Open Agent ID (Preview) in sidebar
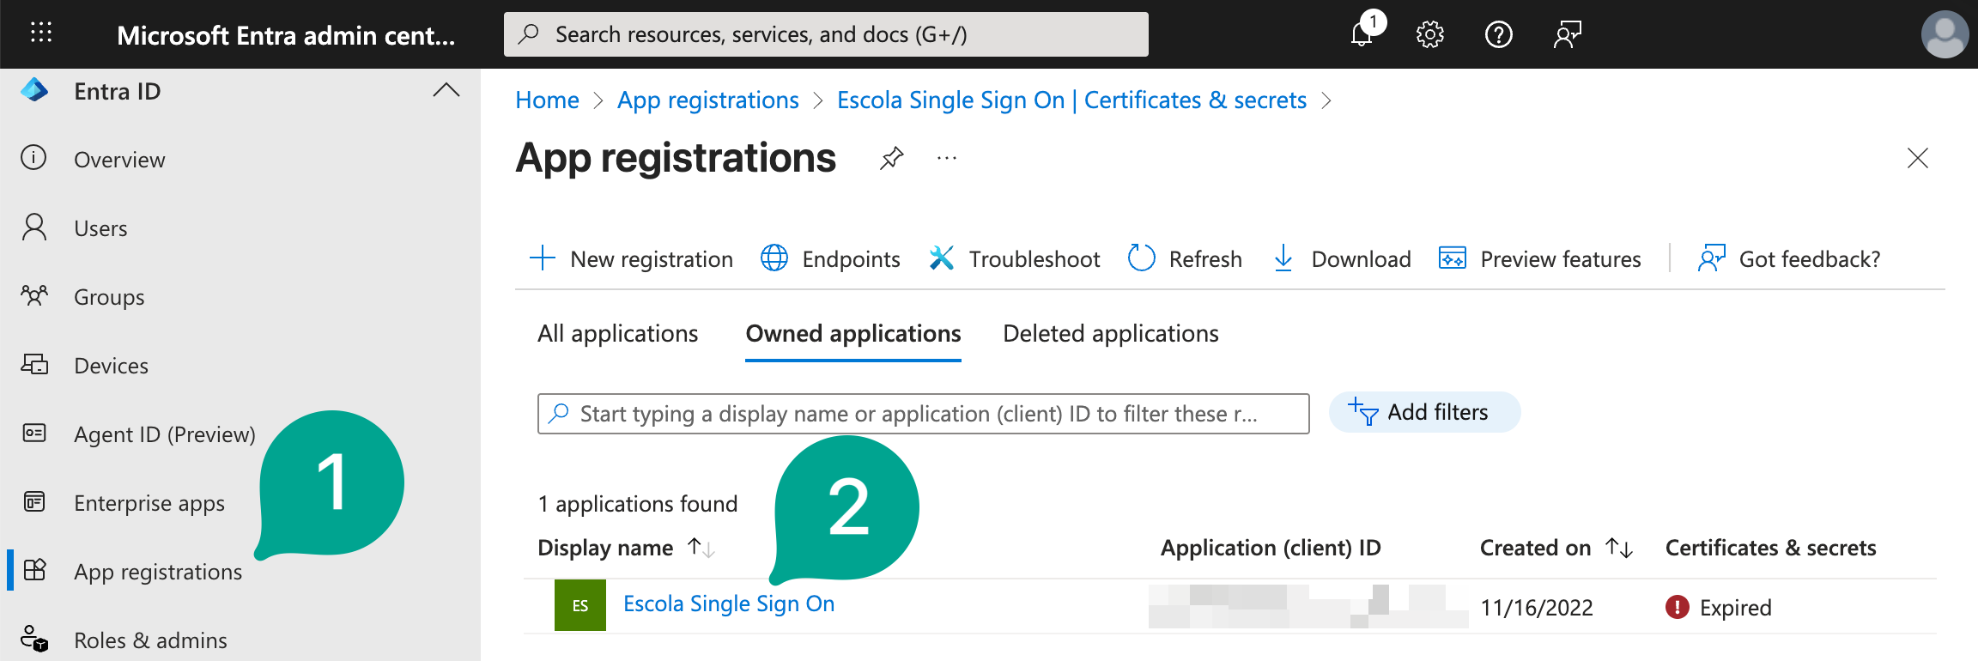Screen dimensions: 1978x661 165,434
